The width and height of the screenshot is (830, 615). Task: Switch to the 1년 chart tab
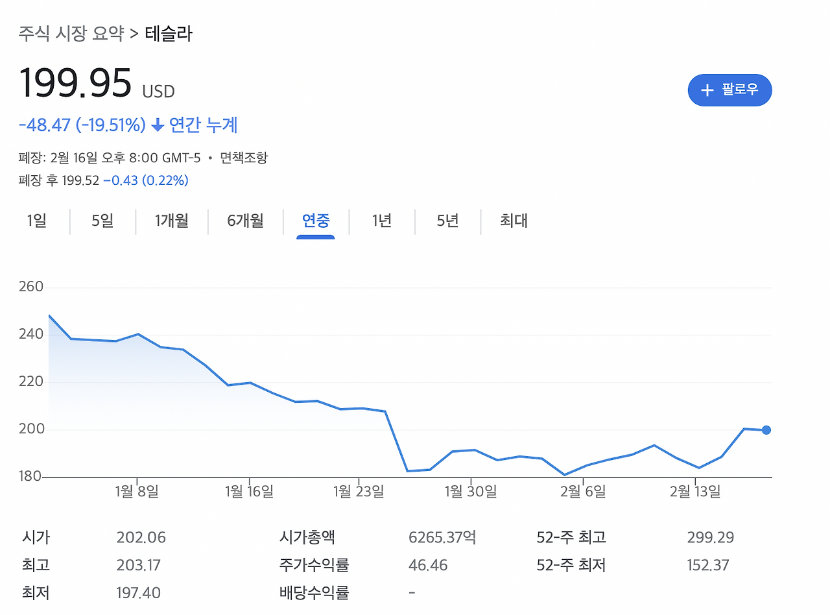point(381,221)
